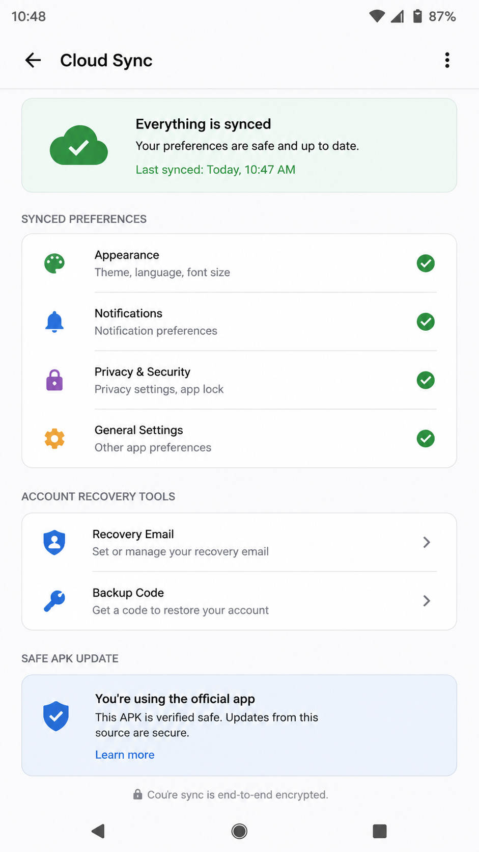Select the Last synced timestamp text

point(215,170)
